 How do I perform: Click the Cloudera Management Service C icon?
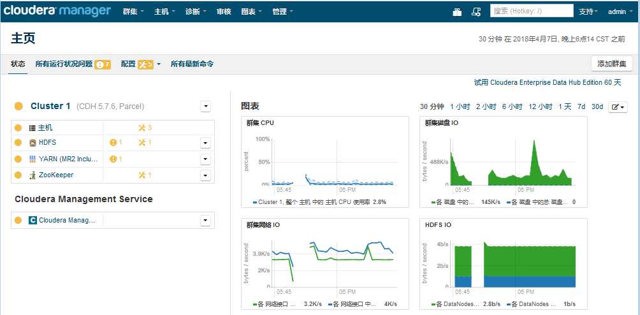(x=33, y=221)
